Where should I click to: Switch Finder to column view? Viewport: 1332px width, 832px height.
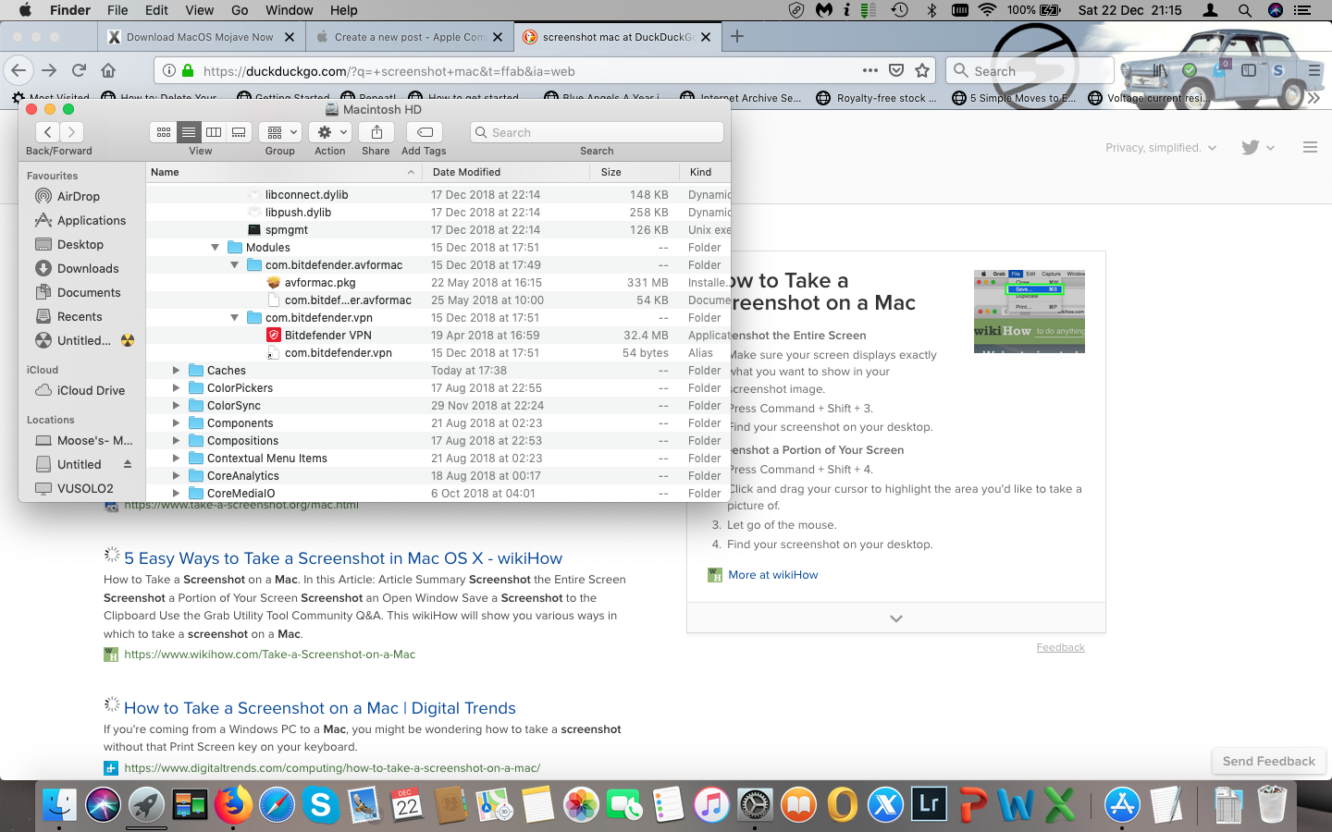(214, 132)
